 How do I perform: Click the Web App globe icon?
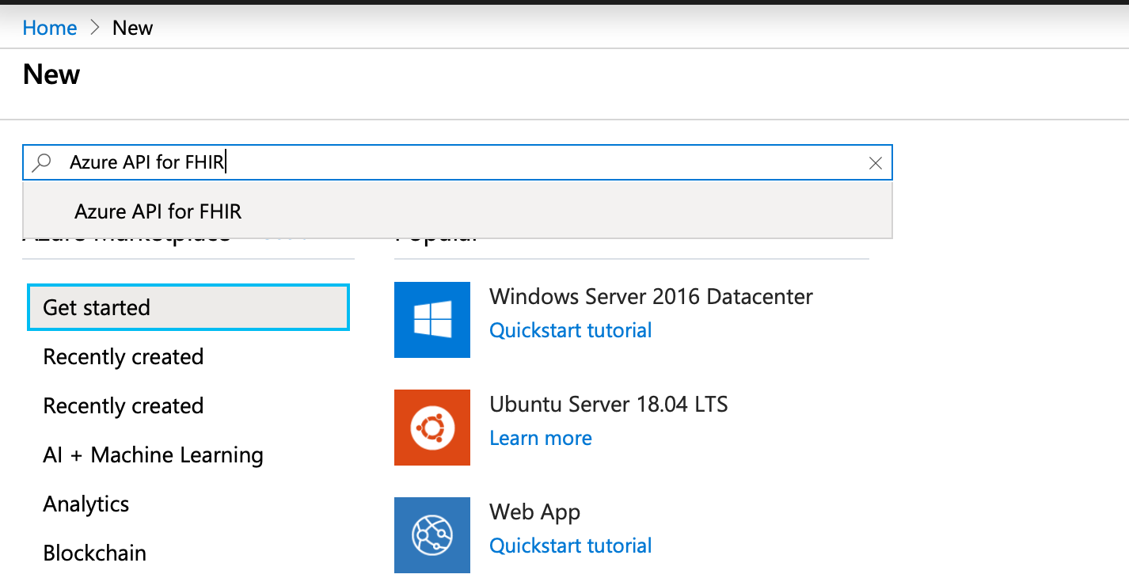point(431,535)
